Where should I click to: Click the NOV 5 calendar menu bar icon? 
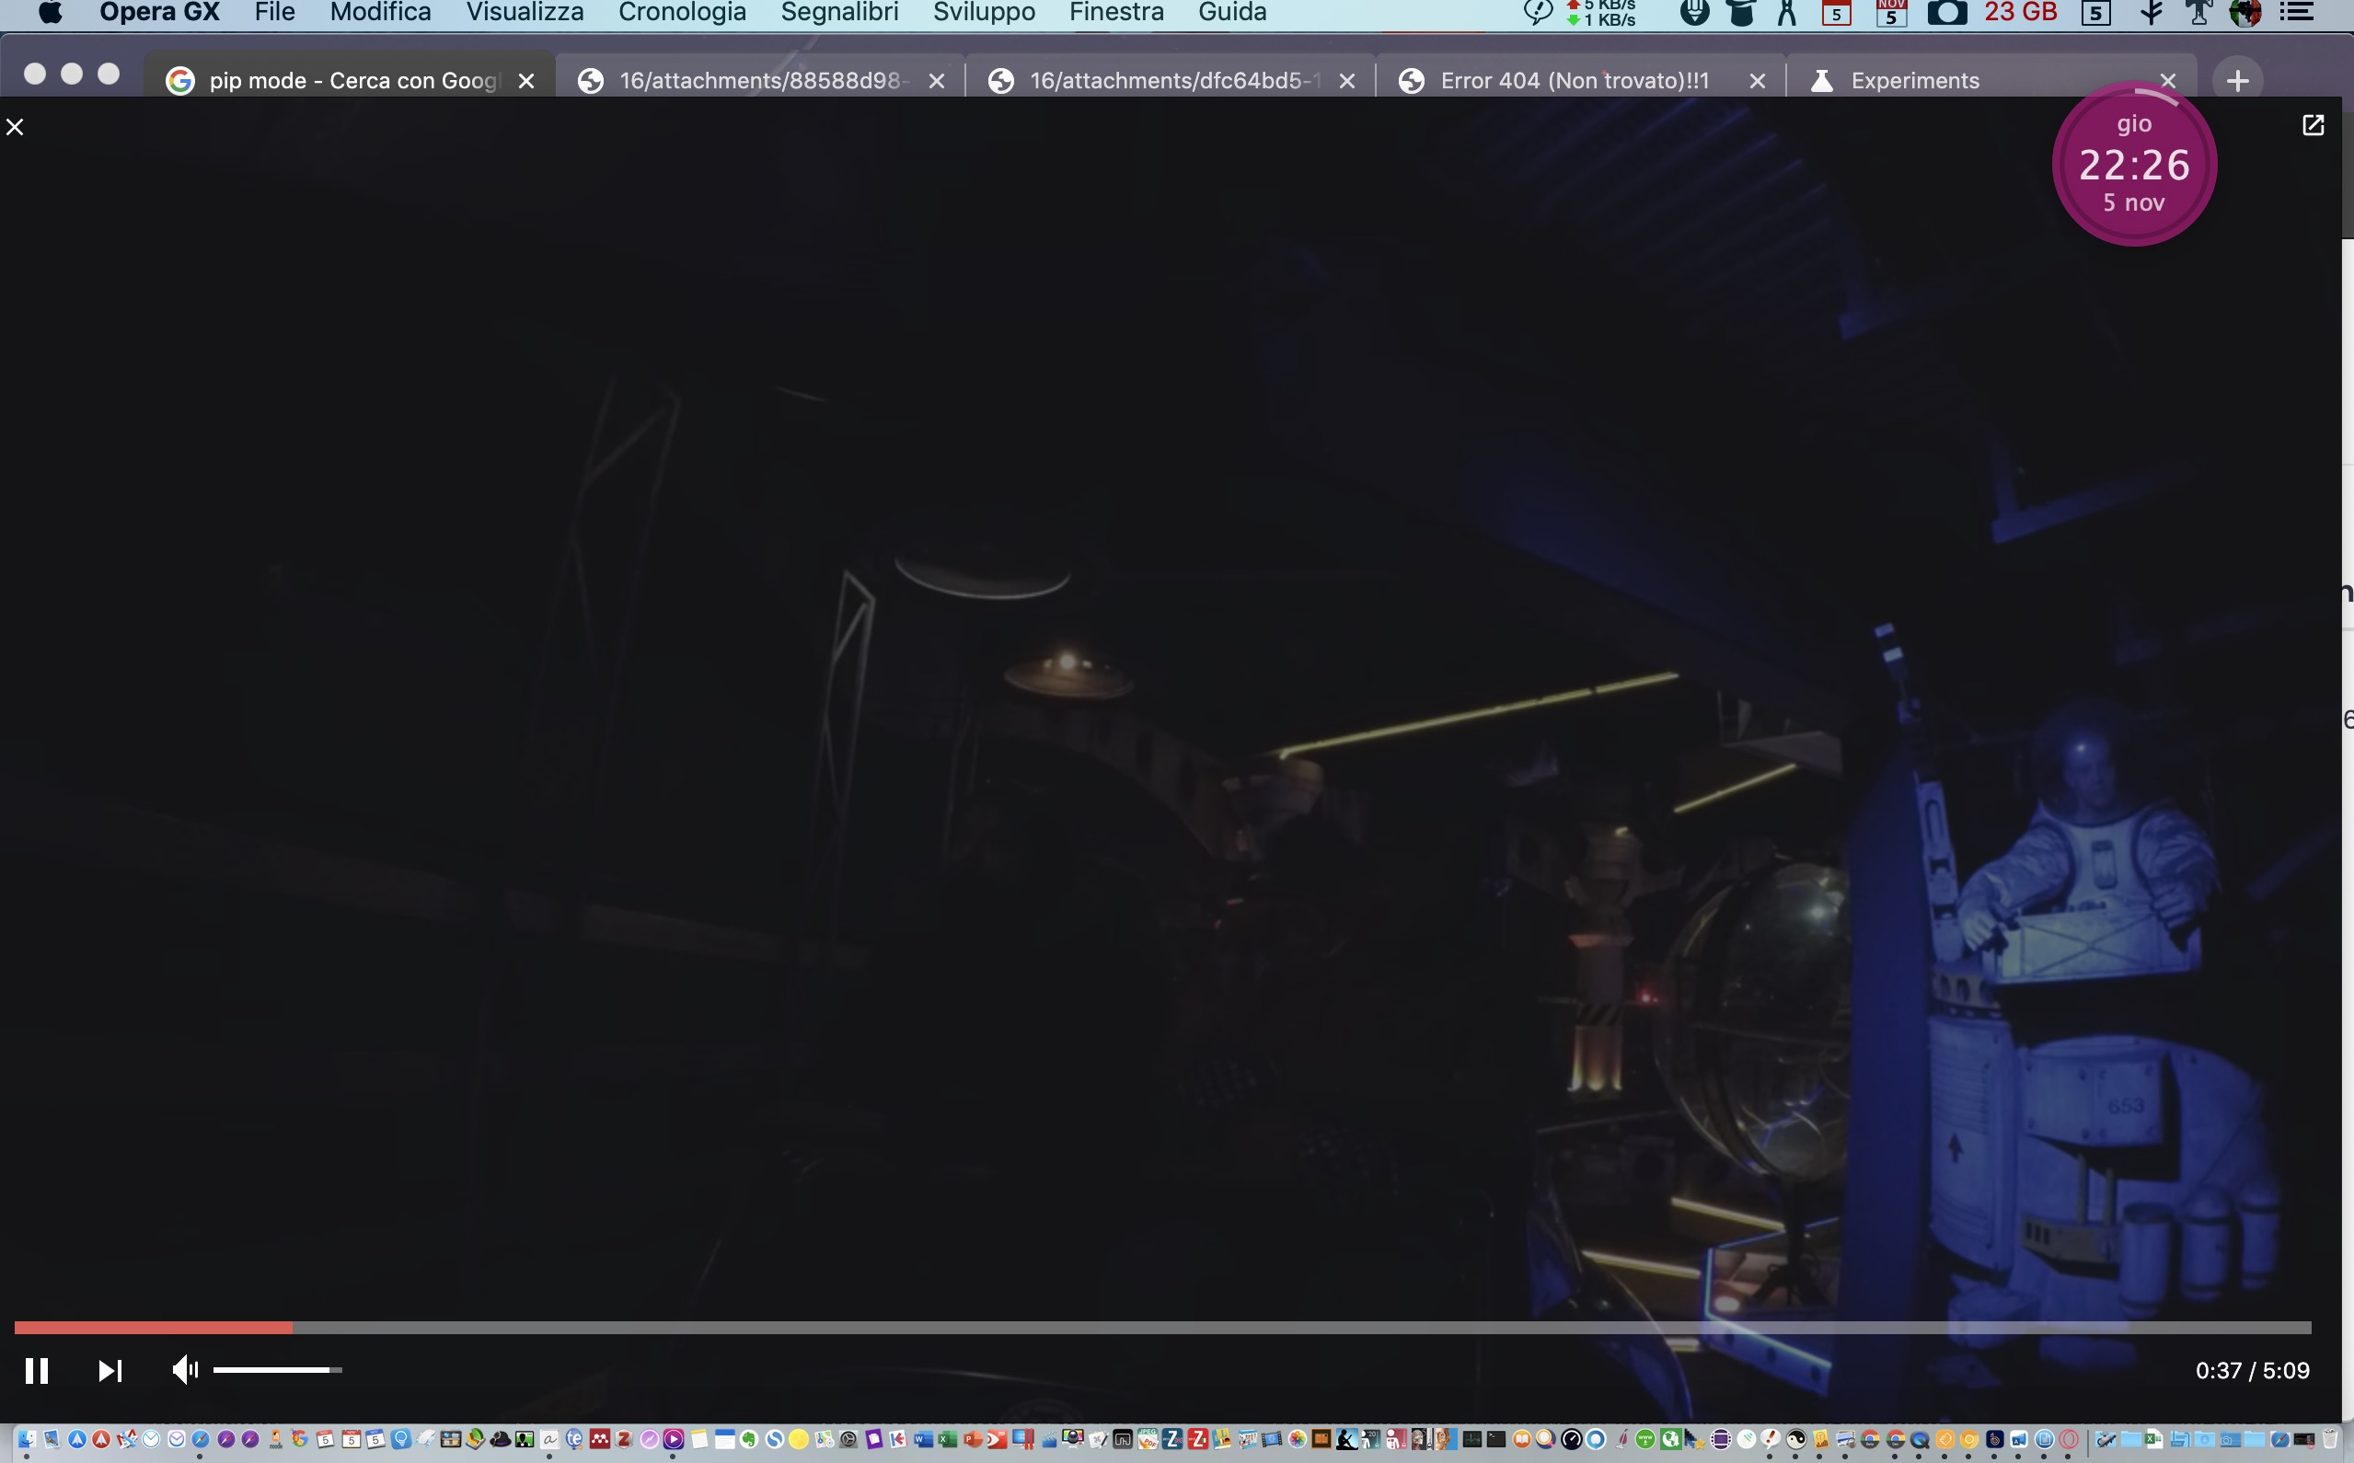tap(1891, 14)
